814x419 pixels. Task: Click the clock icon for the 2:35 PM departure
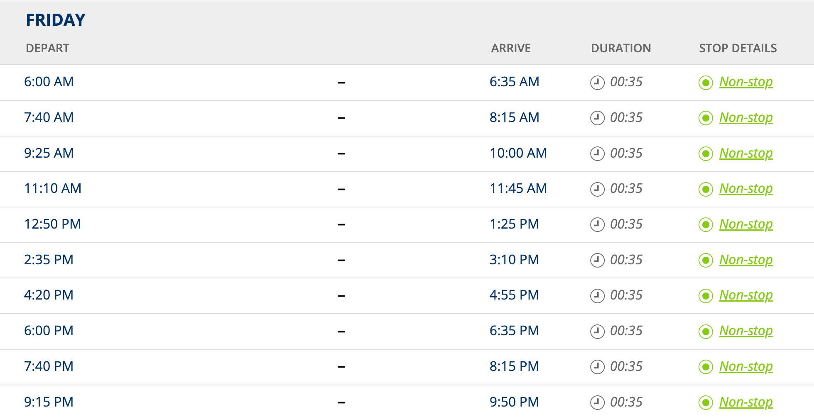(597, 260)
